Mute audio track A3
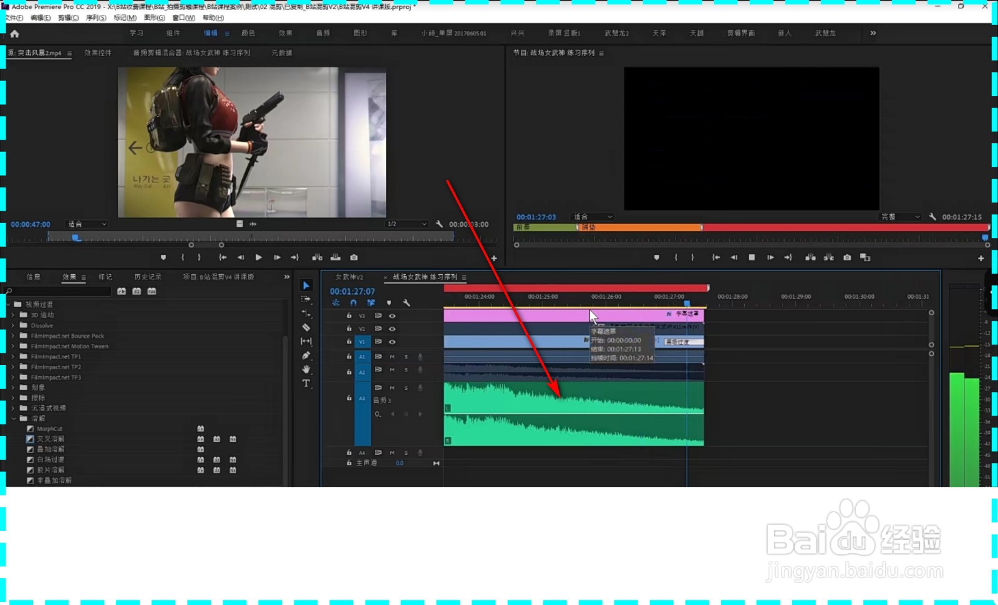 pyautogui.click(x=392, y=388)
